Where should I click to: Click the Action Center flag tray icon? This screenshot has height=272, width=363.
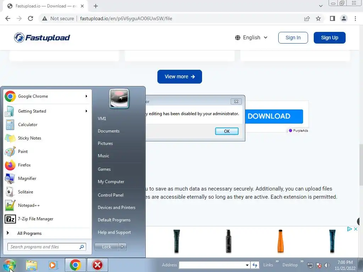pyautogui.click(x=319, y=265)
